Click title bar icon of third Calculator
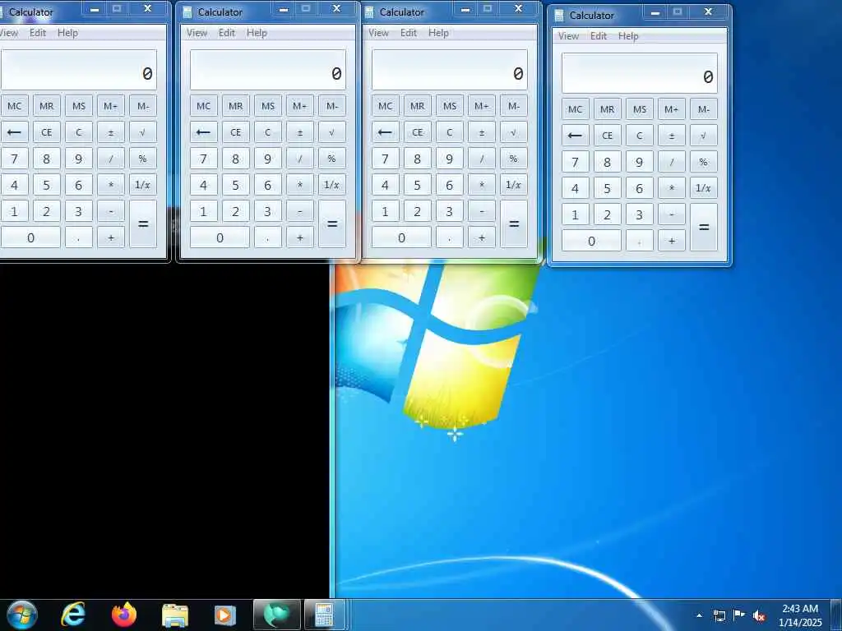The height and width of the screenshot is (631, 842). (369, 12)
